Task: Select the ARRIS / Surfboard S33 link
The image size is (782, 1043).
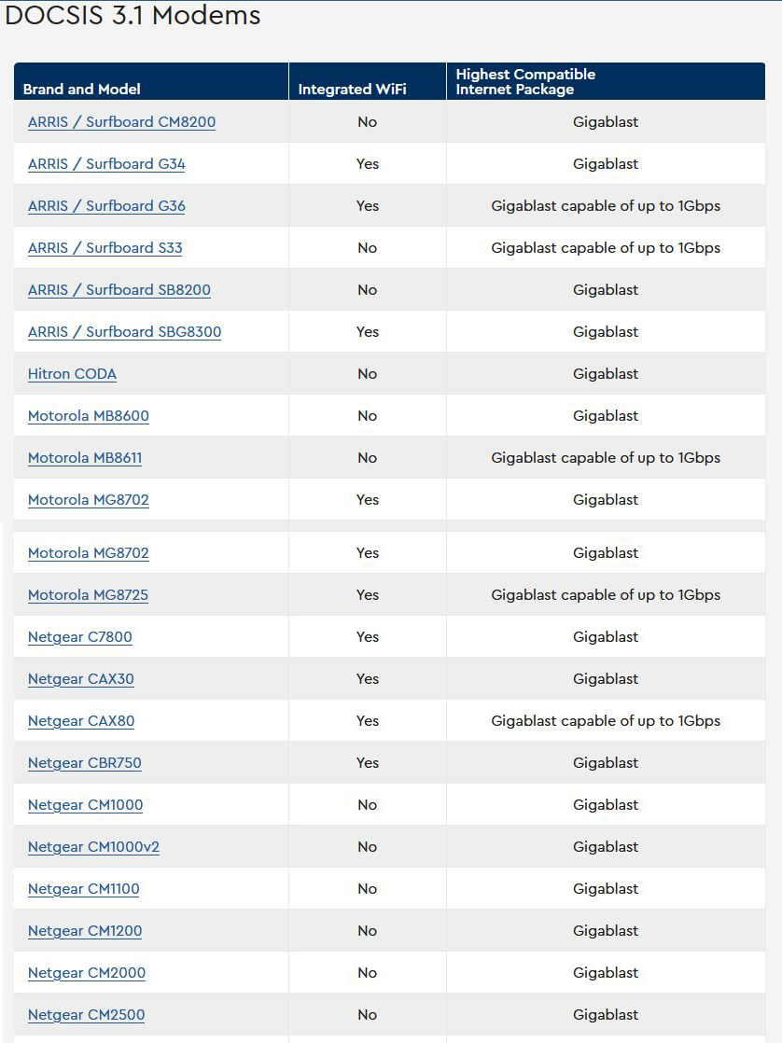Action: pyautogui.click(x=105, y=247)
